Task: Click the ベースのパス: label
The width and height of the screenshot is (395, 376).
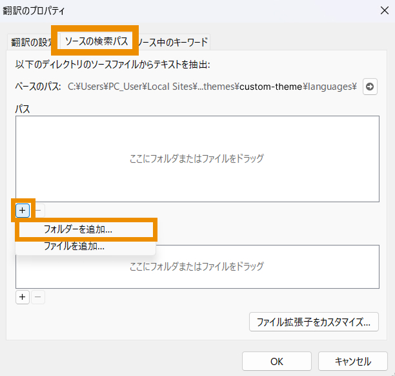Action: [38, 87]
